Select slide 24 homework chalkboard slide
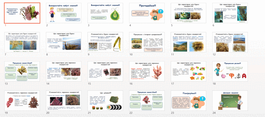 click(x=230, y=101)
